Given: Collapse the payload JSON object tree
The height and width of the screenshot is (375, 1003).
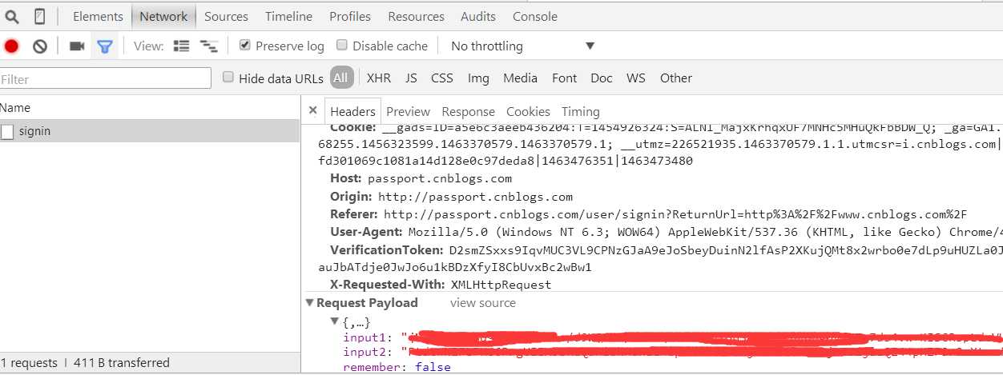Looking at the screenshot, I should 335,321.
